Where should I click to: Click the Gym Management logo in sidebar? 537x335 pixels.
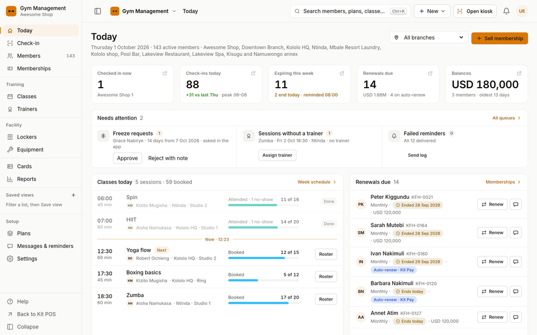pos(11,11)
